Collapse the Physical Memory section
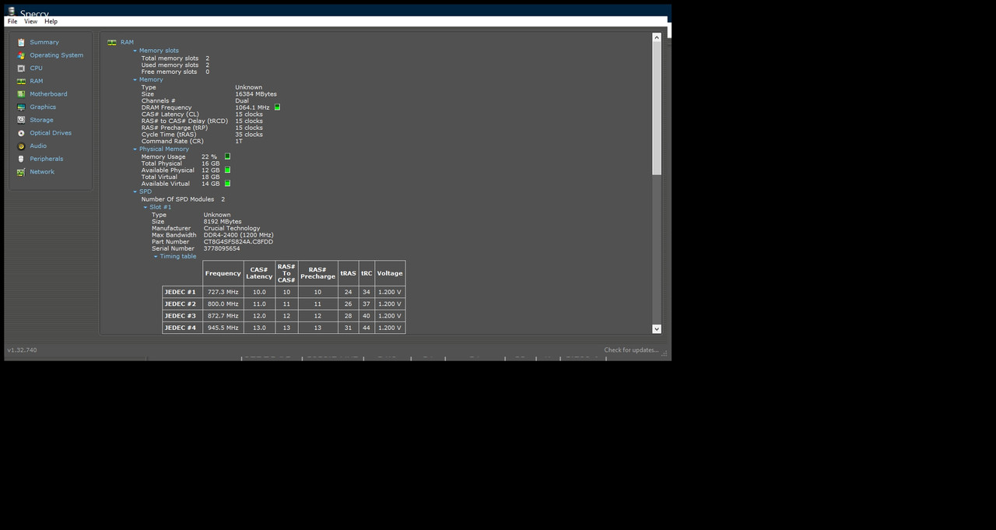996x530 pixels. [x=135, y=149]
